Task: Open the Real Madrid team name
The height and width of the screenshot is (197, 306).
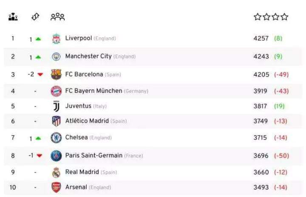Action: click(x=82, y=172)
